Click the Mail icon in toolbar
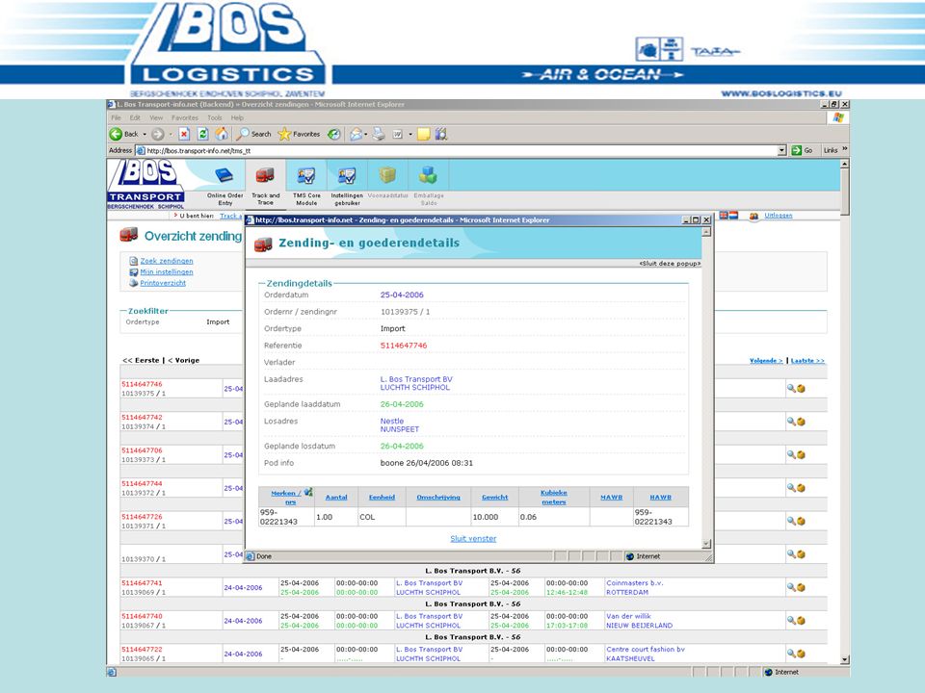Image resolution: width=925 pixels, height=693 pixels. (356, 135)
